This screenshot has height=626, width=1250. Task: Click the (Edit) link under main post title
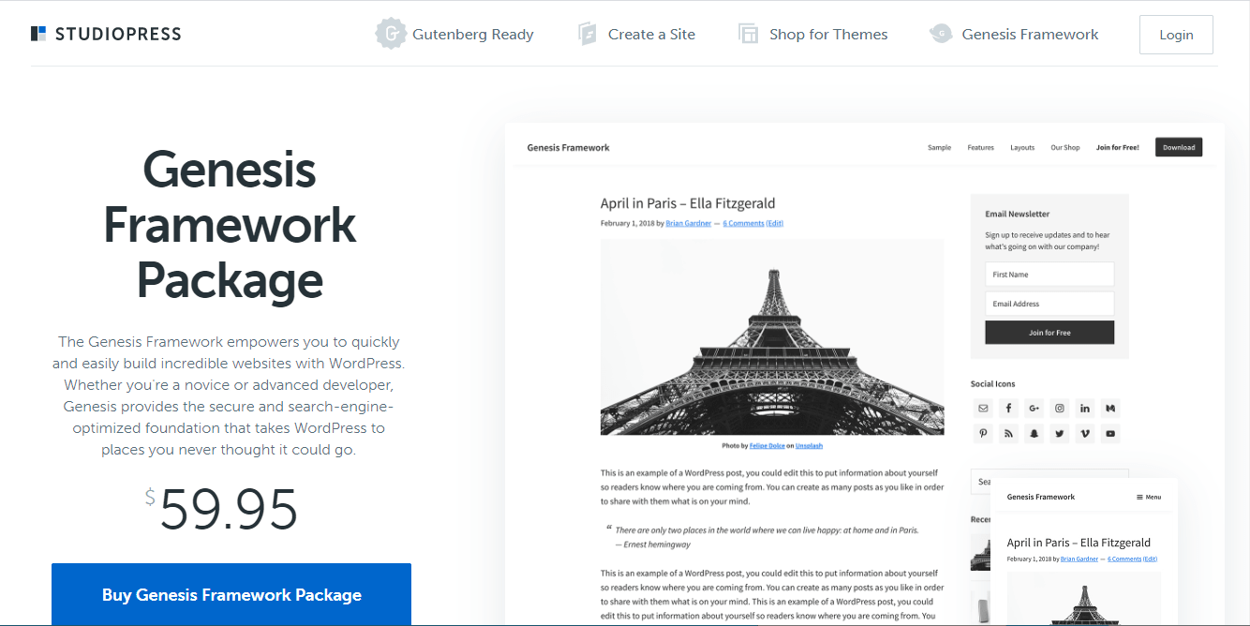[x=775, y=223]
